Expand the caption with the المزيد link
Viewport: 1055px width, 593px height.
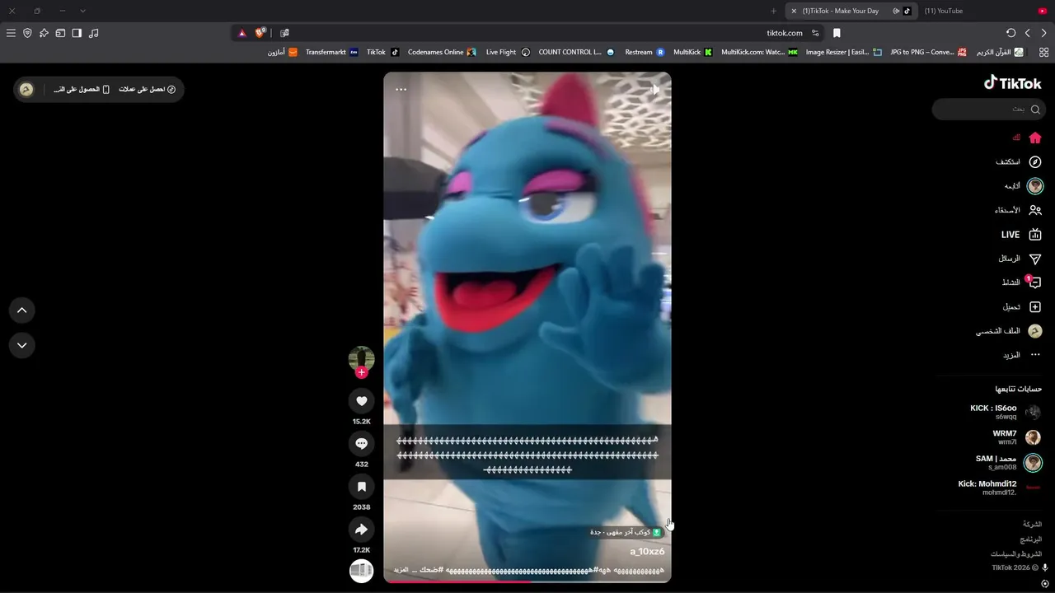pyautogui.click(x=401, y=570)
